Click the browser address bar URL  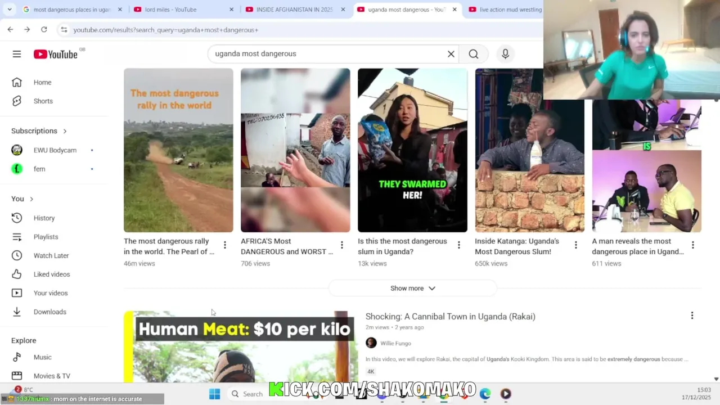(x=165, y=30)
